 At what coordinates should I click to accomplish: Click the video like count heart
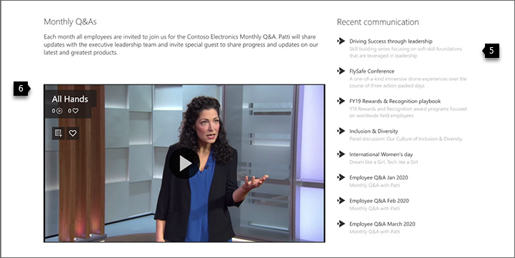[76, 111]
